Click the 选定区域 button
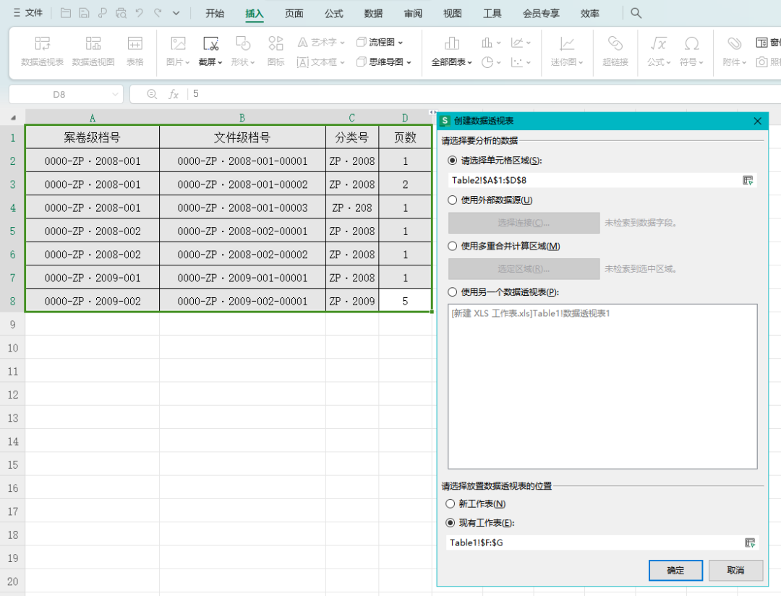The width and height of the screenshot is (781, 596). click(x=524, y=268)
